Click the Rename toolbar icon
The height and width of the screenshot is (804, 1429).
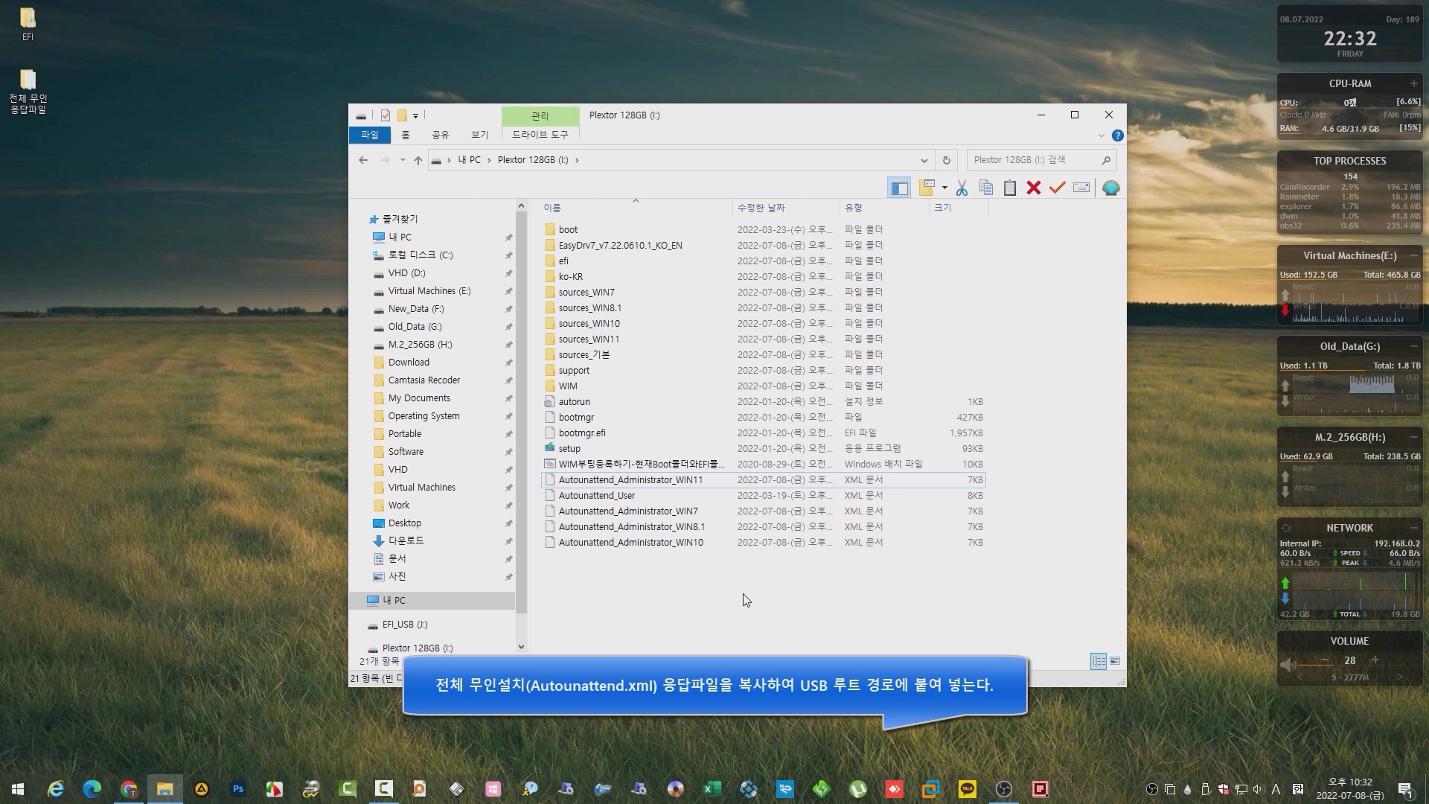(1081, 188)
